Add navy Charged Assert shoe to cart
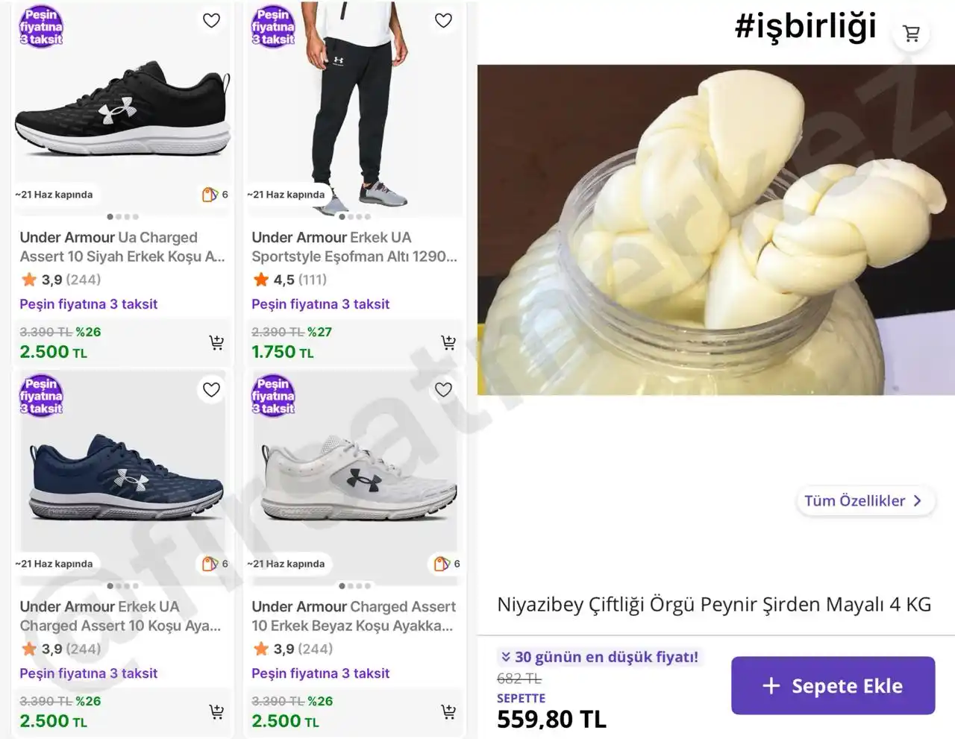This screenshot has width=955, height=739. [216, 712]
